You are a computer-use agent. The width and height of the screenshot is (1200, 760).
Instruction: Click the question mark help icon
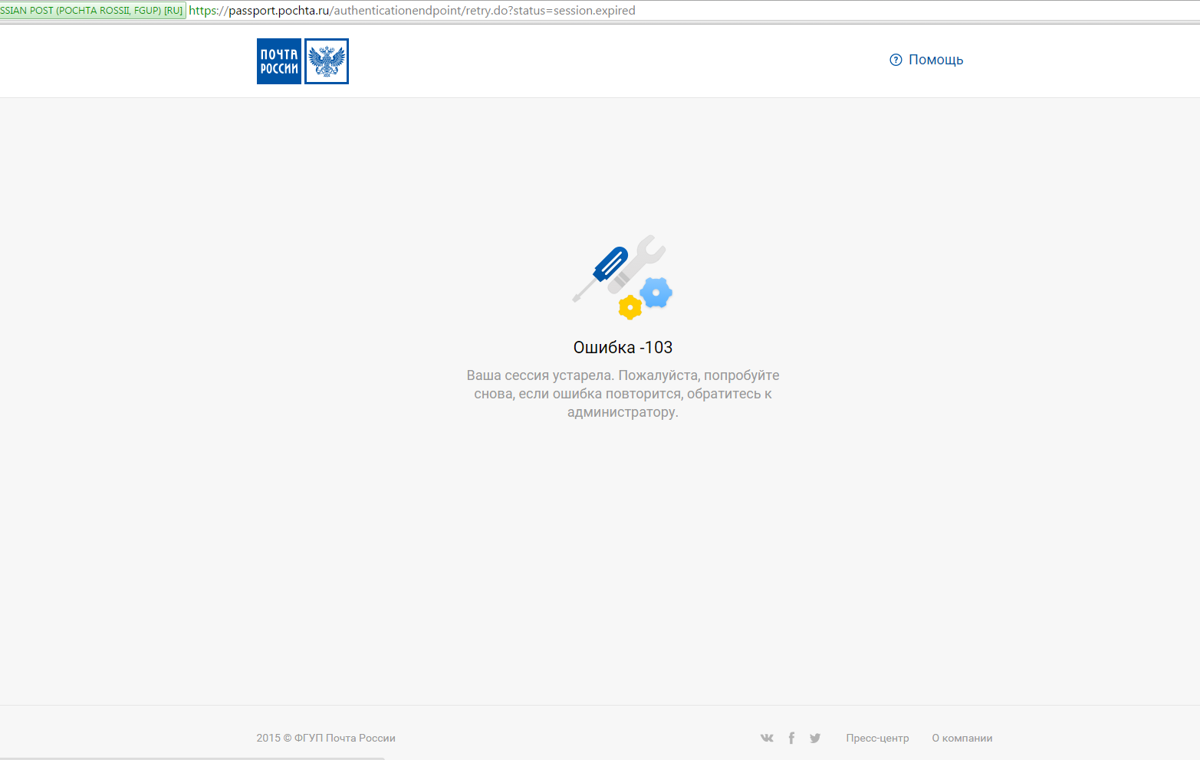point(896,60)
